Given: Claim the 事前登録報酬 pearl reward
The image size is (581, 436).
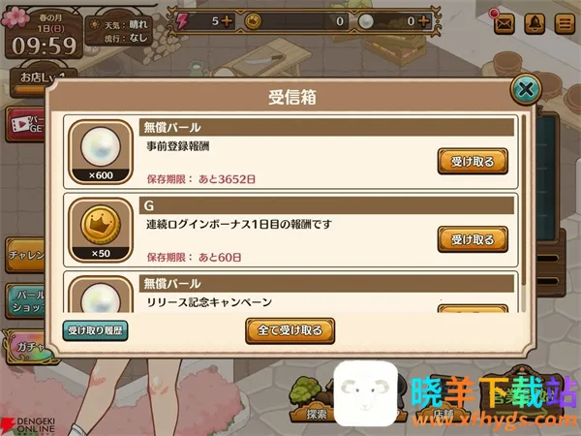Looking at the screenshot, I should coord(473,161).
